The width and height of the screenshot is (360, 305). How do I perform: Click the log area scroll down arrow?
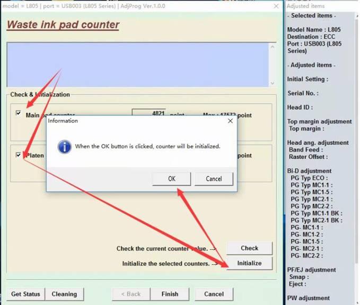click(x=273, y=83)
